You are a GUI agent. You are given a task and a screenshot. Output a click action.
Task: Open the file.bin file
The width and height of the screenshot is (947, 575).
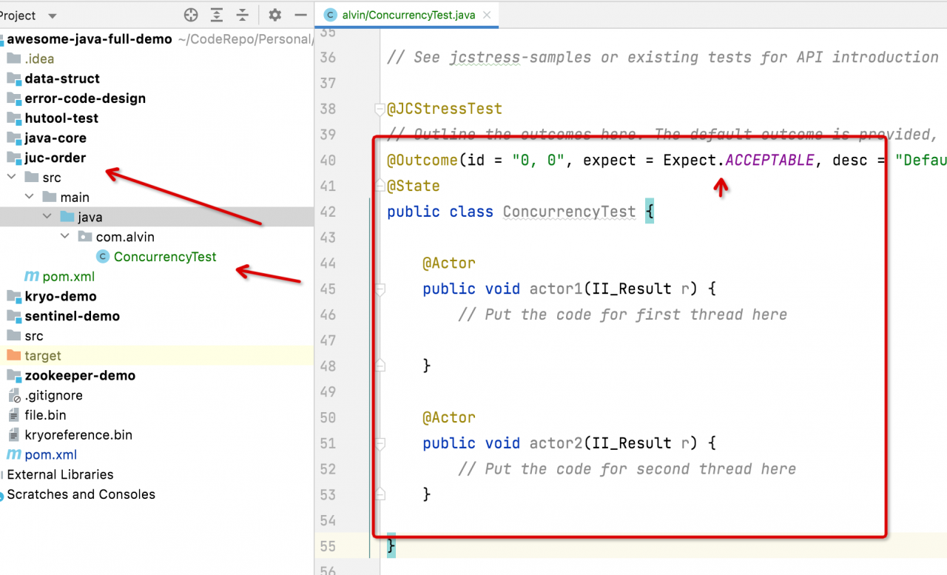[x=46, y=415]
